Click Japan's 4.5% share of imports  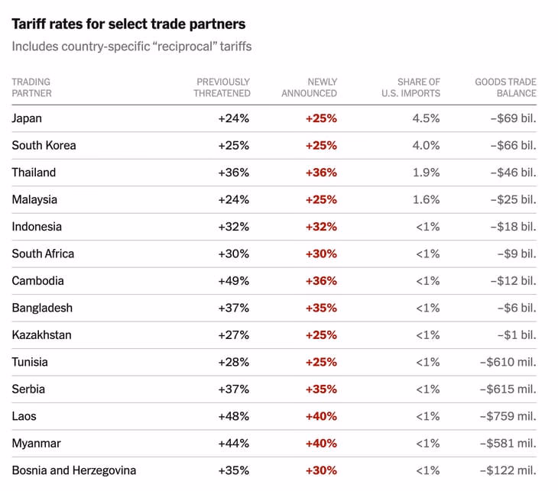click(x=426, y=118)
